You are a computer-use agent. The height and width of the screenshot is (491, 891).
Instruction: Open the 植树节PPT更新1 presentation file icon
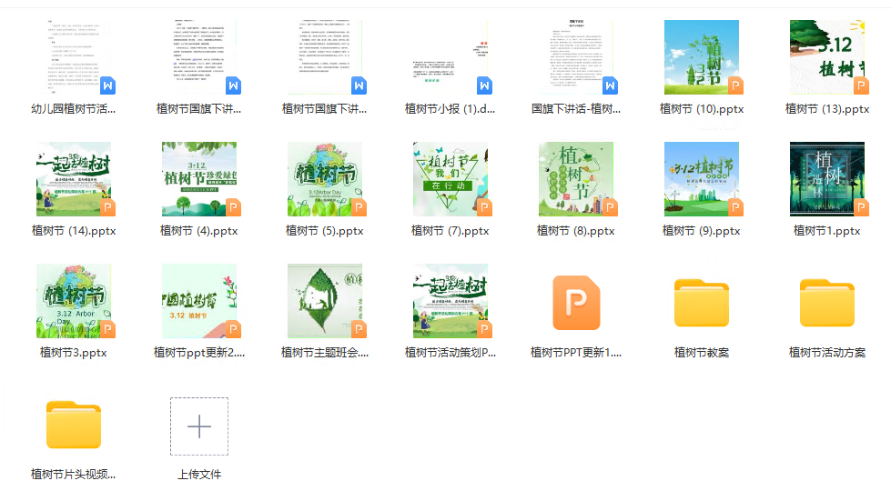tap(575, 304)
